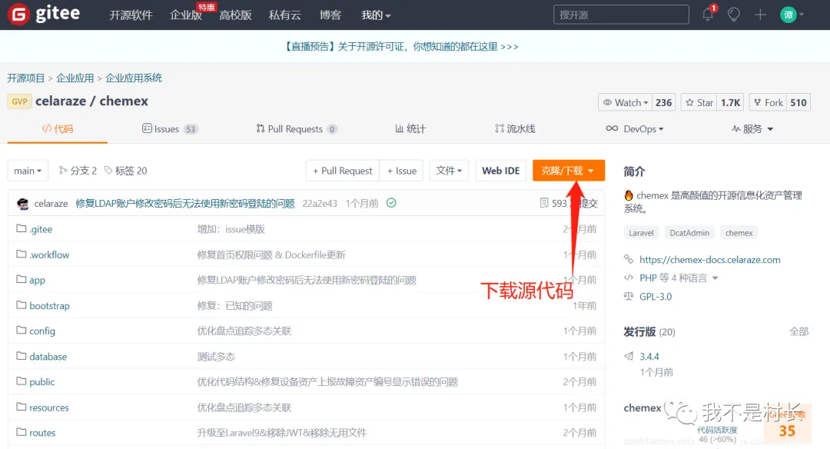Click the Gitee logo in header
Viewport: 830px width, 449px height.
[48, 15]
